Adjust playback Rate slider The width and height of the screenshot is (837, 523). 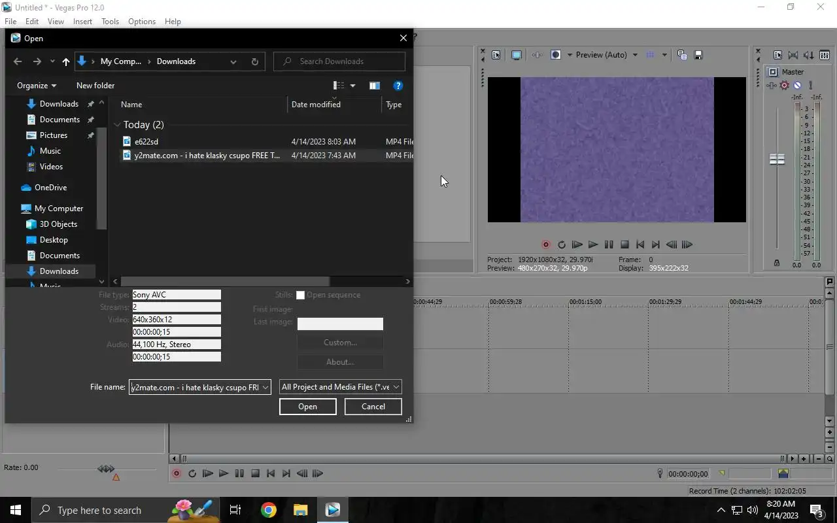tap(106, 469)
